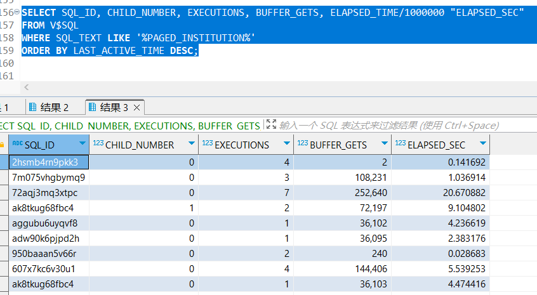Screen dimensions: 537x295
Task: Select executions value 7 in 72aqj3mq3xtpc row
Action: pos(246,193)
